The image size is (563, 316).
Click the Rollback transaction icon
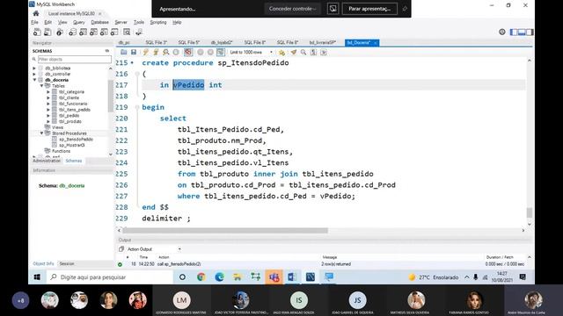pos(210,53)
